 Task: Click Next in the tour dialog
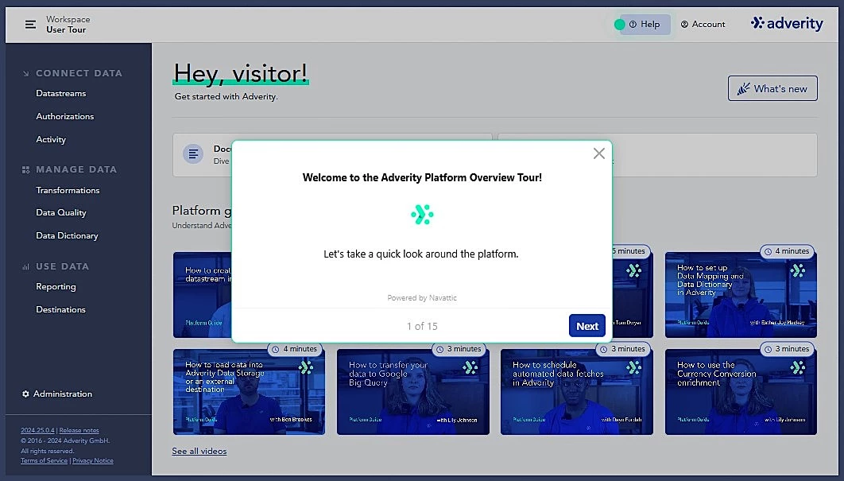pos(587,326)
